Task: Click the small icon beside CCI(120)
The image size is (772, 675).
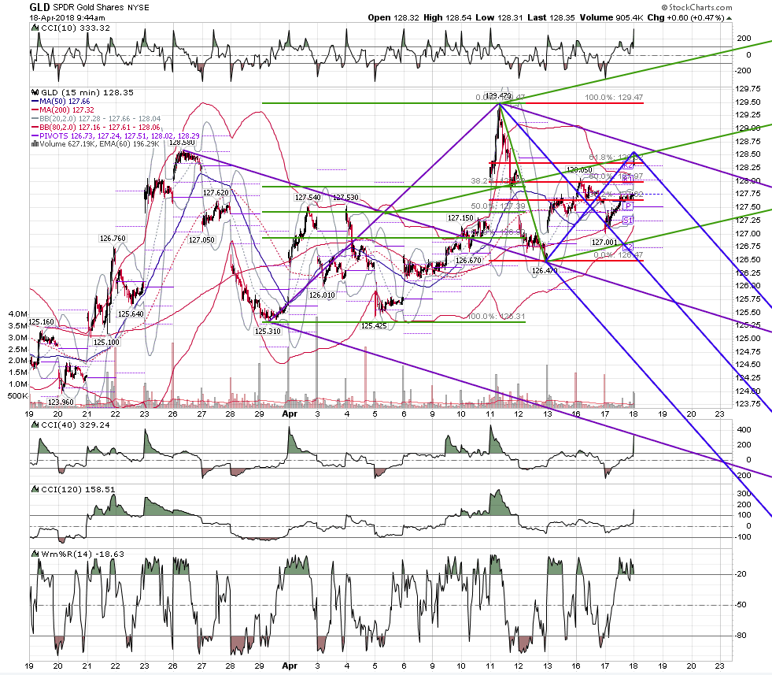Action: point(35,489)
